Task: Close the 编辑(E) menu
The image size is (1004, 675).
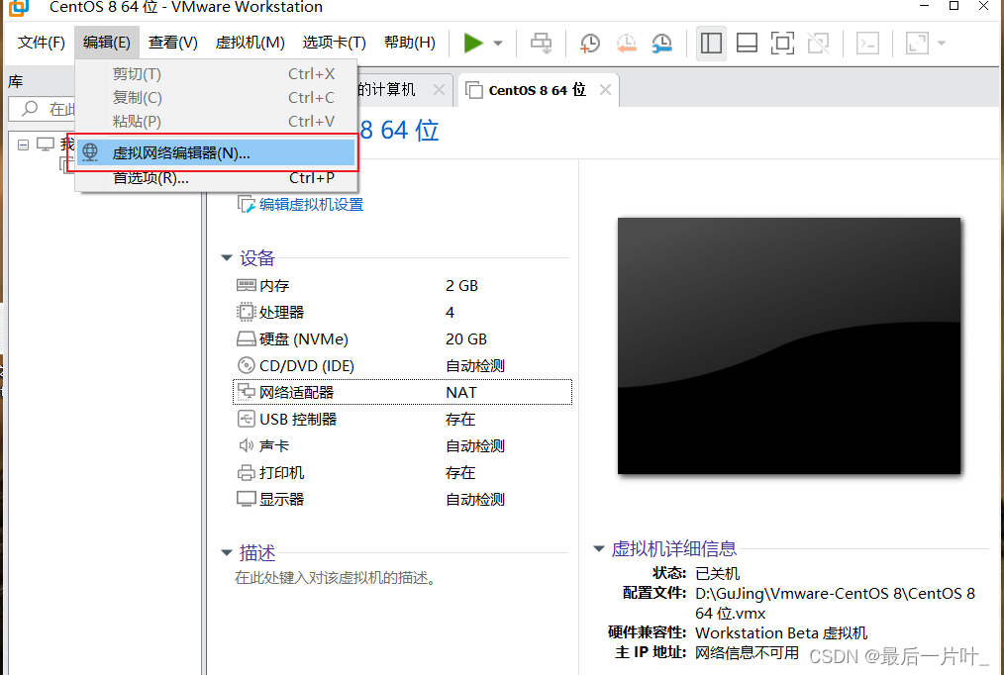Action: point(106,43)
